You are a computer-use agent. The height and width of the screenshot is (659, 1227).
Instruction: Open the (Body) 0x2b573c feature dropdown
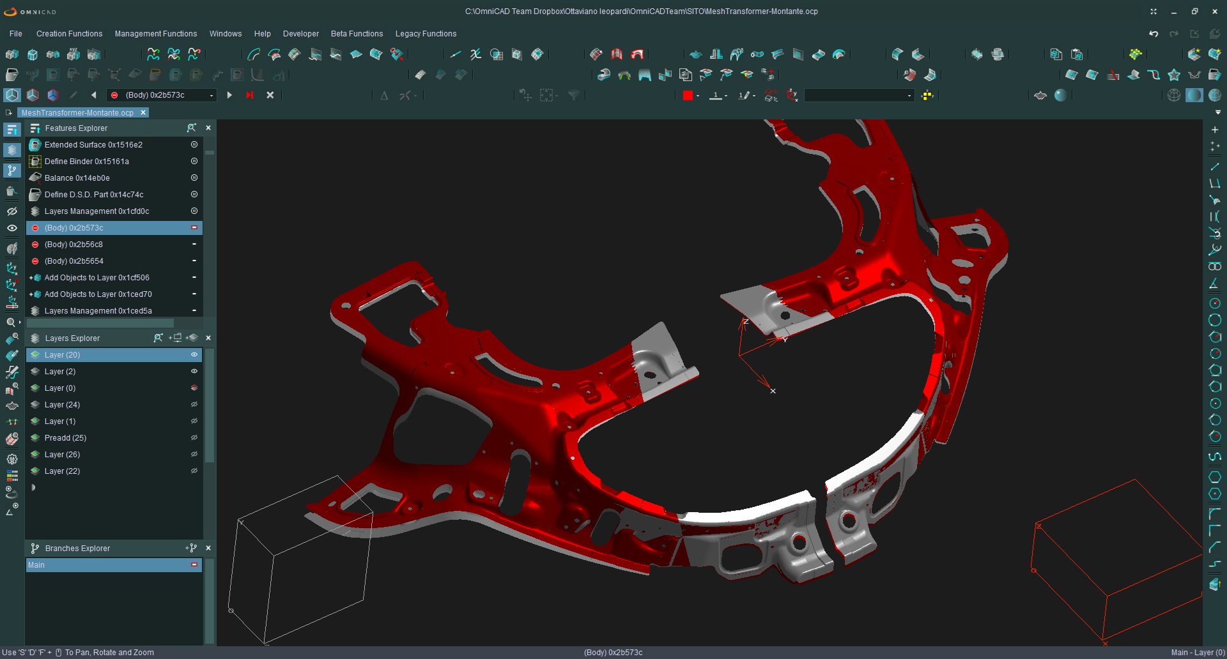[212, 96]
